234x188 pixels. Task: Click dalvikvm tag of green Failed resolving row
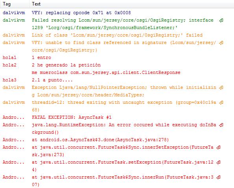(14, 20)
